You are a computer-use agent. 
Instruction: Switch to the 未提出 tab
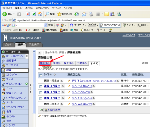click(x=57, y=63)
